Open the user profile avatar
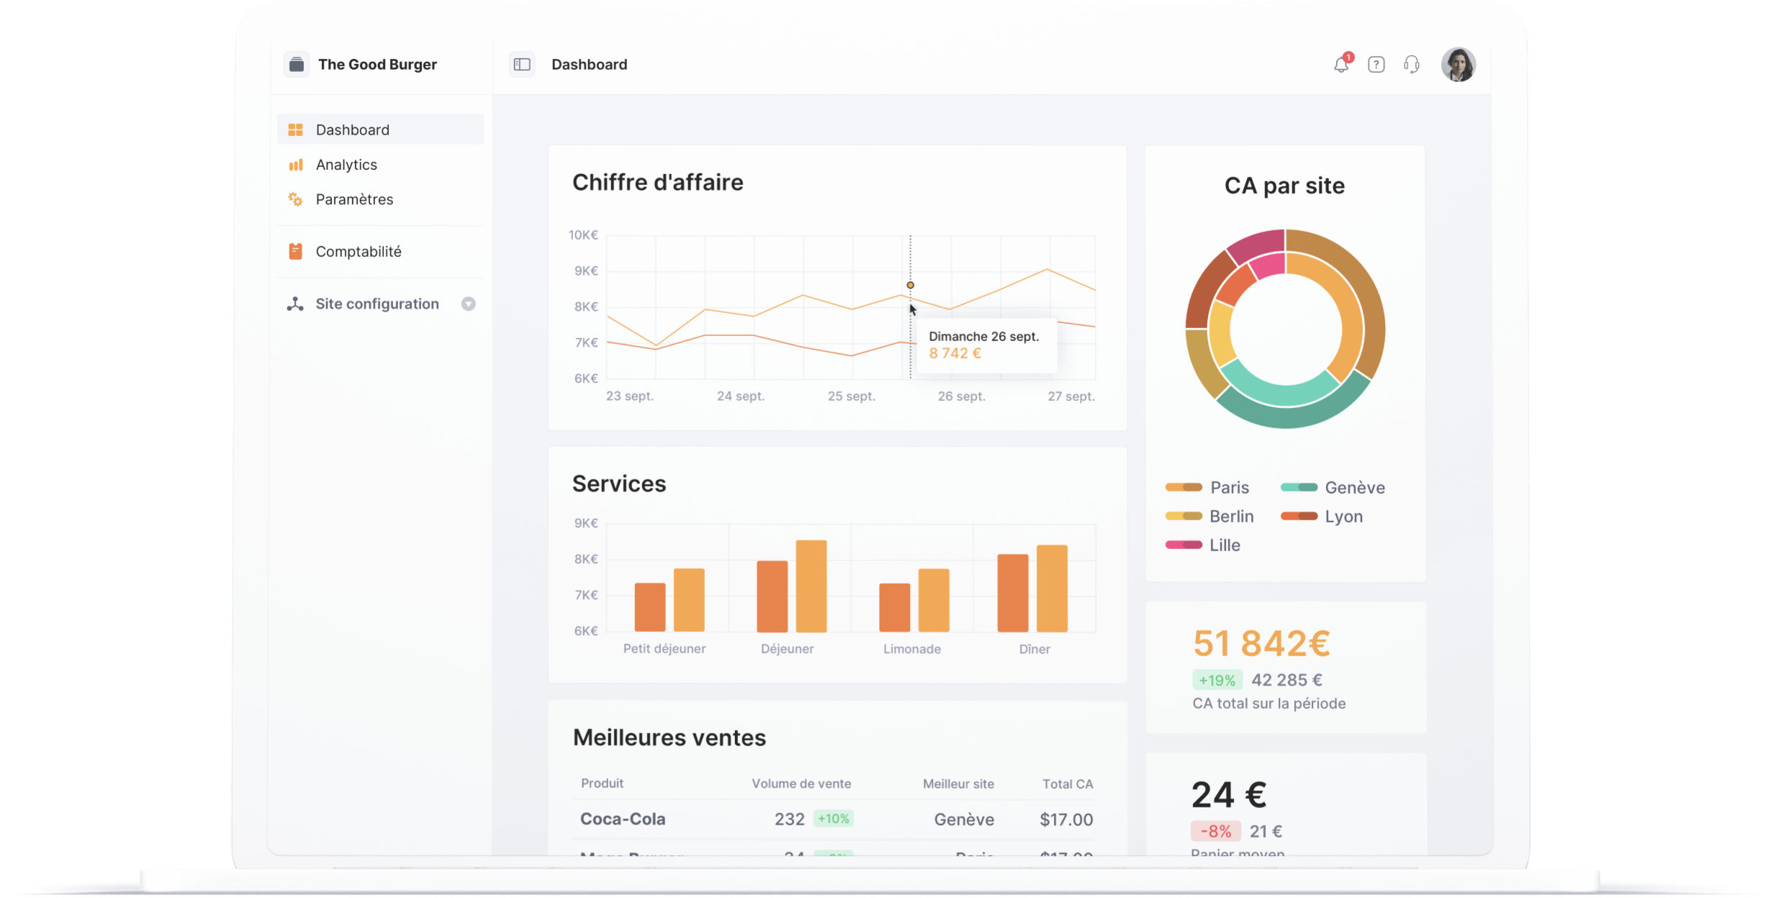The image size is (1781, 898). (1458, 65)
